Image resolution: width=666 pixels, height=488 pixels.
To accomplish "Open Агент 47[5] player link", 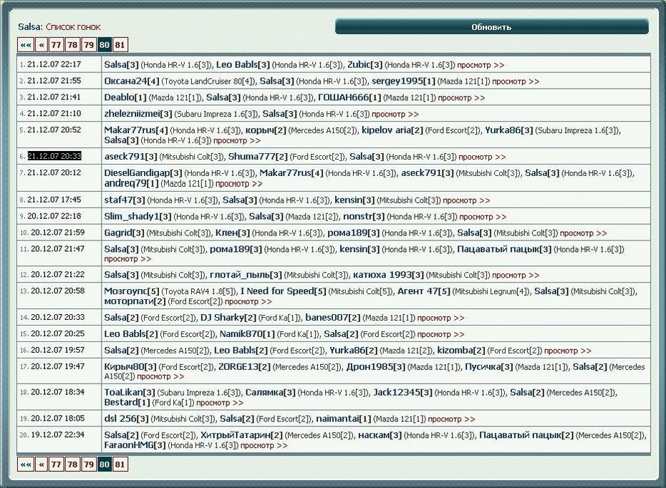I will click(x=423, y=291).
